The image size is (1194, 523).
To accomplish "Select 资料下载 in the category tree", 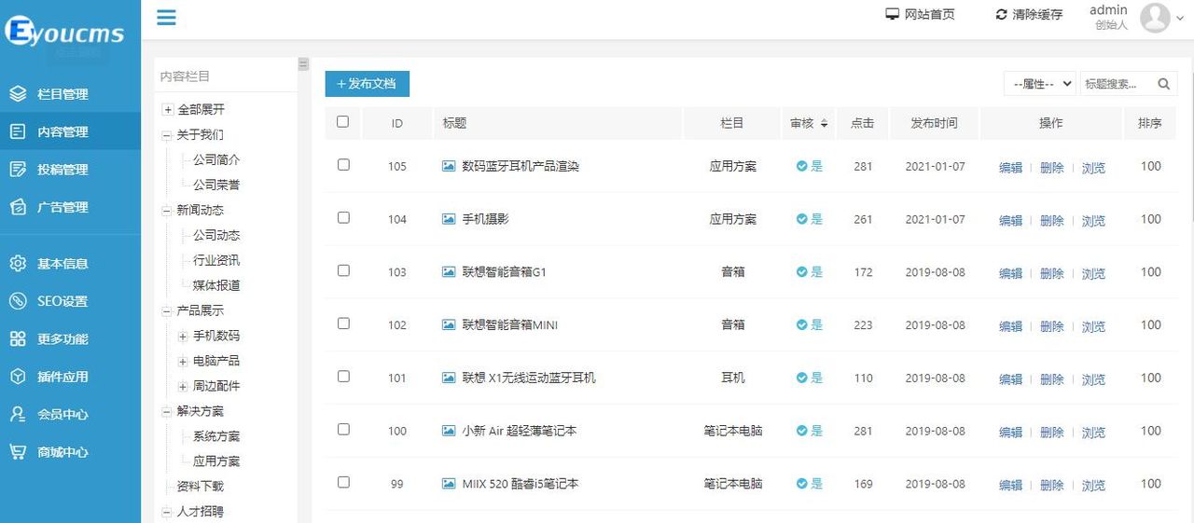I will click(x=201, y=487).
